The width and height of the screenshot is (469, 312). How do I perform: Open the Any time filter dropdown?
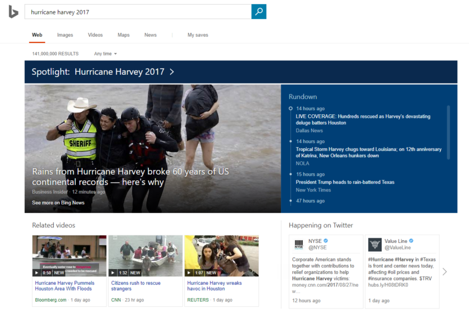click(105, 54)
